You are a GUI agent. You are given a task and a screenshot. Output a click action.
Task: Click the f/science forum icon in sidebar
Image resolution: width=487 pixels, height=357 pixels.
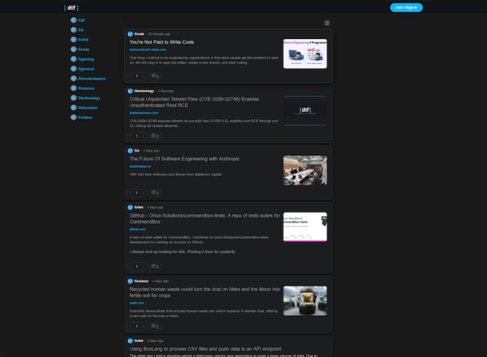pos(73,88)
